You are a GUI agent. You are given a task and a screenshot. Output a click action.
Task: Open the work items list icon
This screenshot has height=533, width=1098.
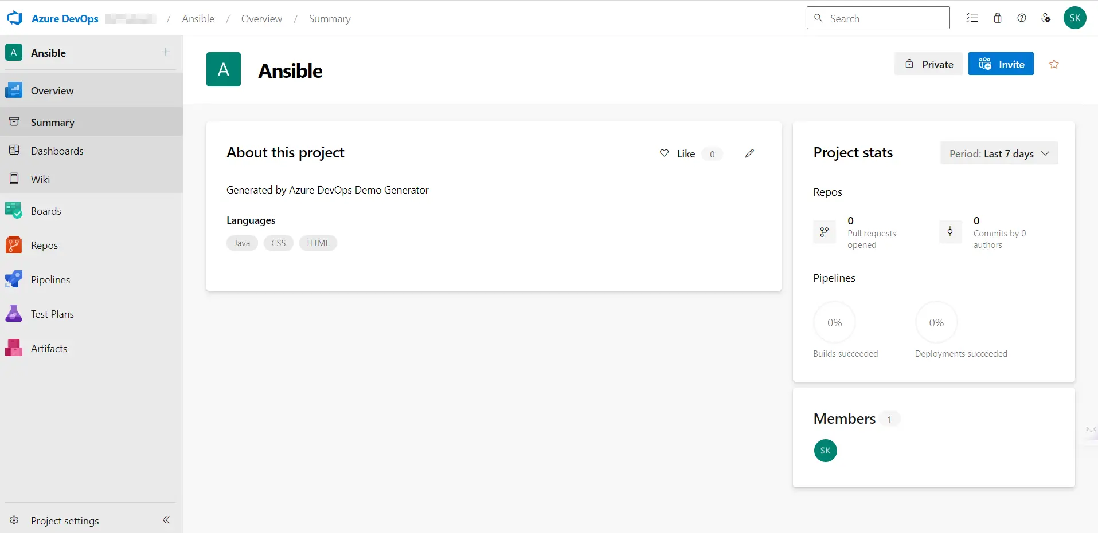(972, 18)
